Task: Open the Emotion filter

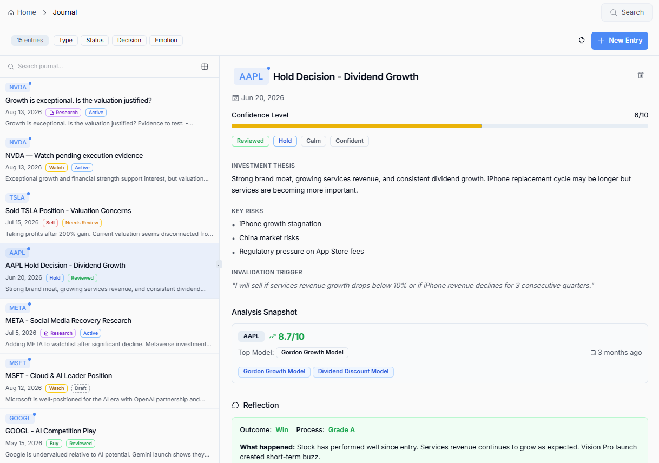Action: [166, 41]
